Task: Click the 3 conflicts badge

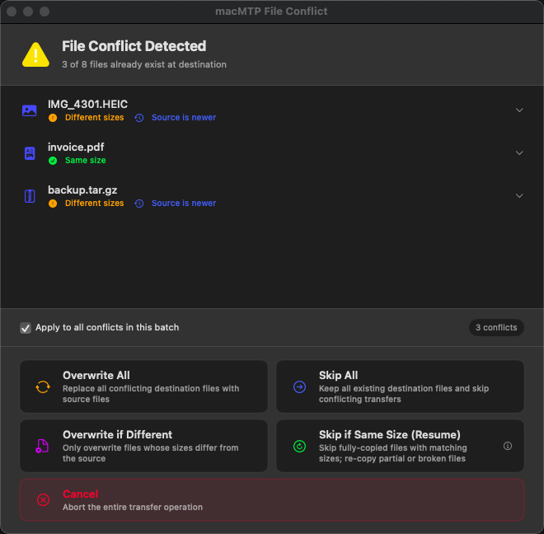Action: pyautogui.click(x=496, y=327)
